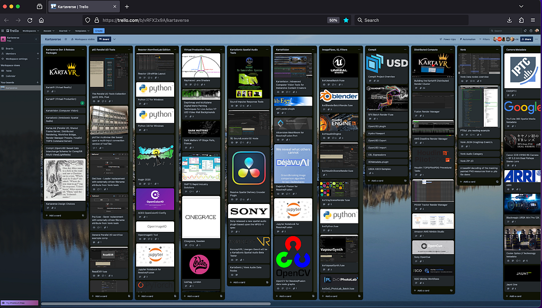Open Power-Ups from board header
The width and height of the screenshot is (542, 308).
click(x=448, y=39)
